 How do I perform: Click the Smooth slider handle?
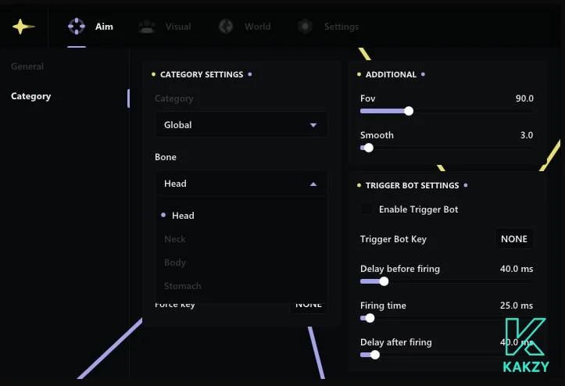(x=369, y=147)
